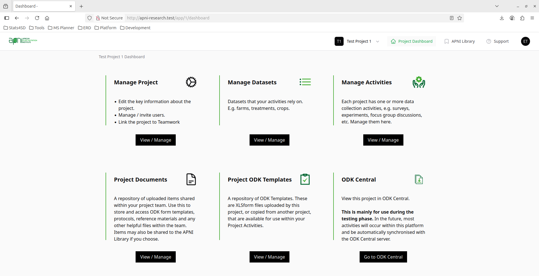Open the ET user avatar menu
This screenshot has height=276, width=539.
click(x=525, y=41)
